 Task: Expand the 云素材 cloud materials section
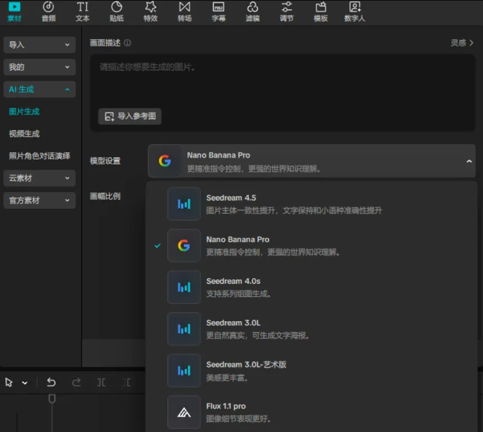click(x=39, y=178)
